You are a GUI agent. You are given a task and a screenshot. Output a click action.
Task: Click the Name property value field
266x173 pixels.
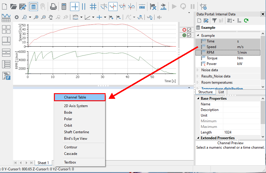pos(242,104)
